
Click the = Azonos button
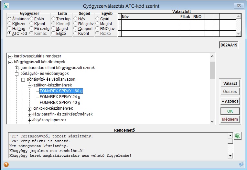tap(230, 101)
